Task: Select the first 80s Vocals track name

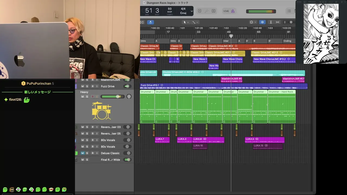Action: (108, 140)
